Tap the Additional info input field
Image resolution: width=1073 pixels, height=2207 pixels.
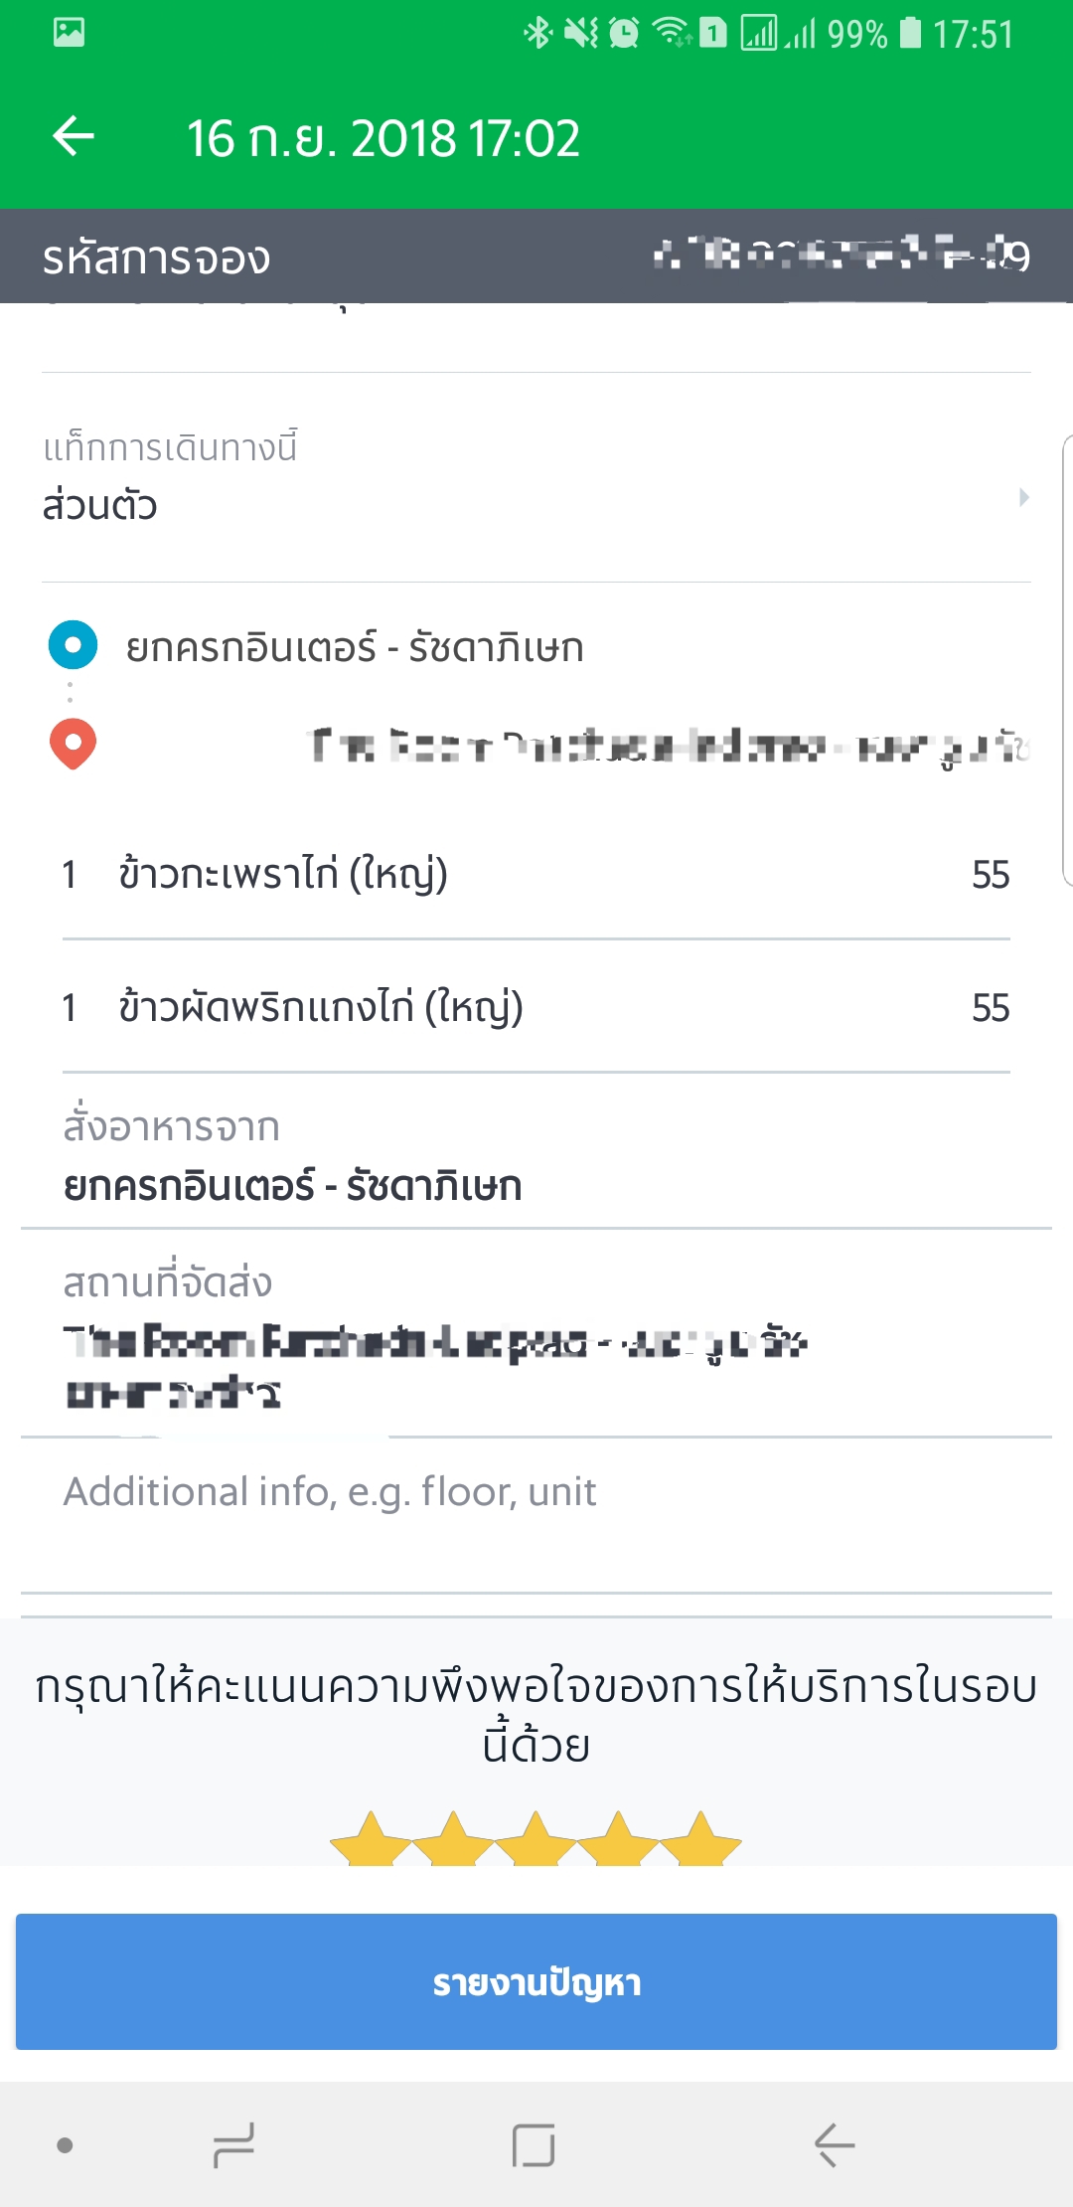click(x=536, y=1492)
